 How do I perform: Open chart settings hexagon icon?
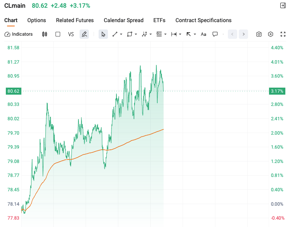click(271, 34)
